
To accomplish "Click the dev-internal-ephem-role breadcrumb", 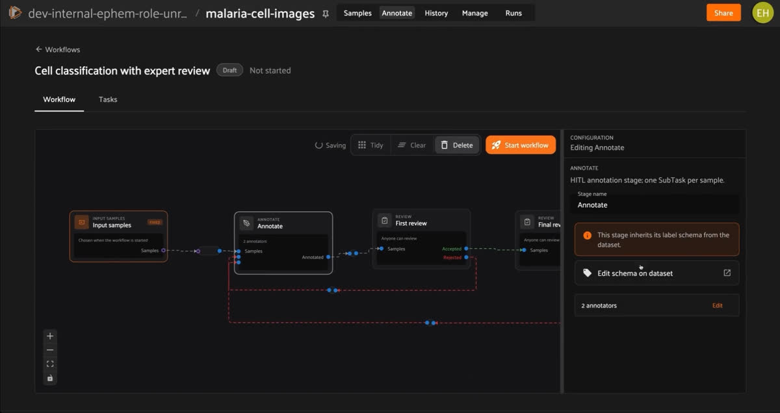I will [x=107, y=13].
